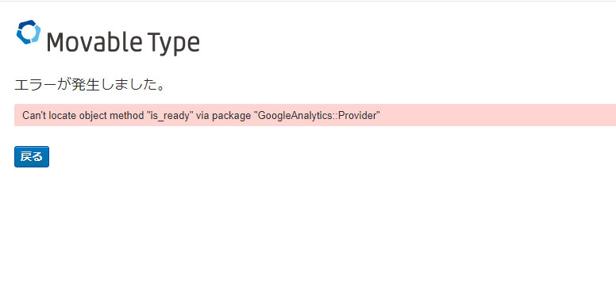Click the blue Movable Type logo icon
The height and width of the screenshot is (292, 616).
[x=29, y=32]
